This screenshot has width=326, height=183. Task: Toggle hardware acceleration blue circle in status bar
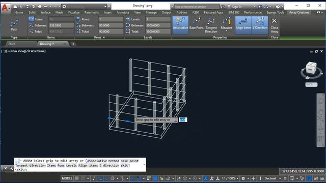309,178
